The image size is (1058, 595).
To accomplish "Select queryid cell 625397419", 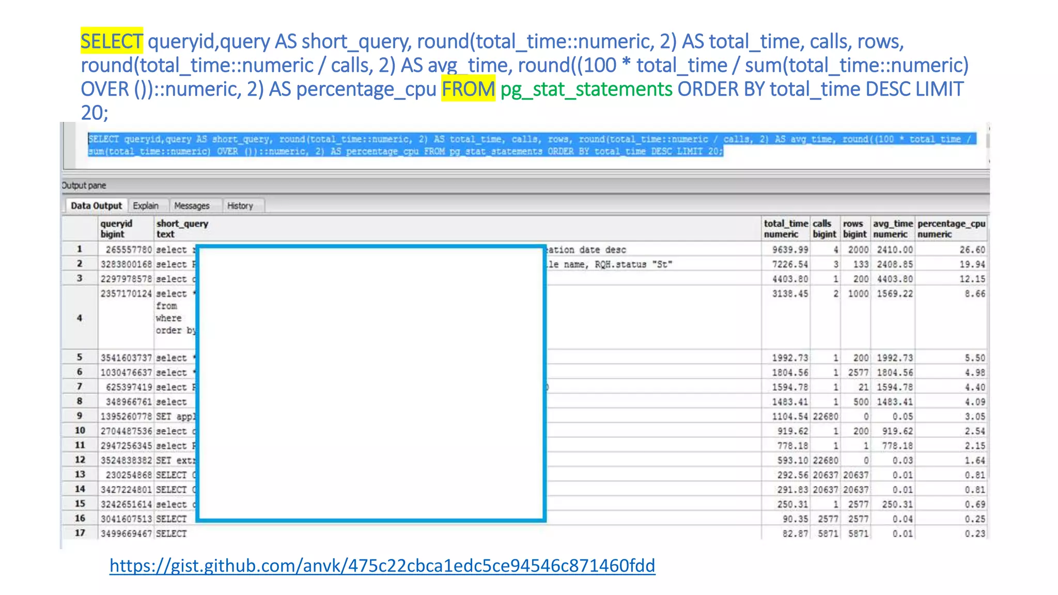I will [126, 387].
